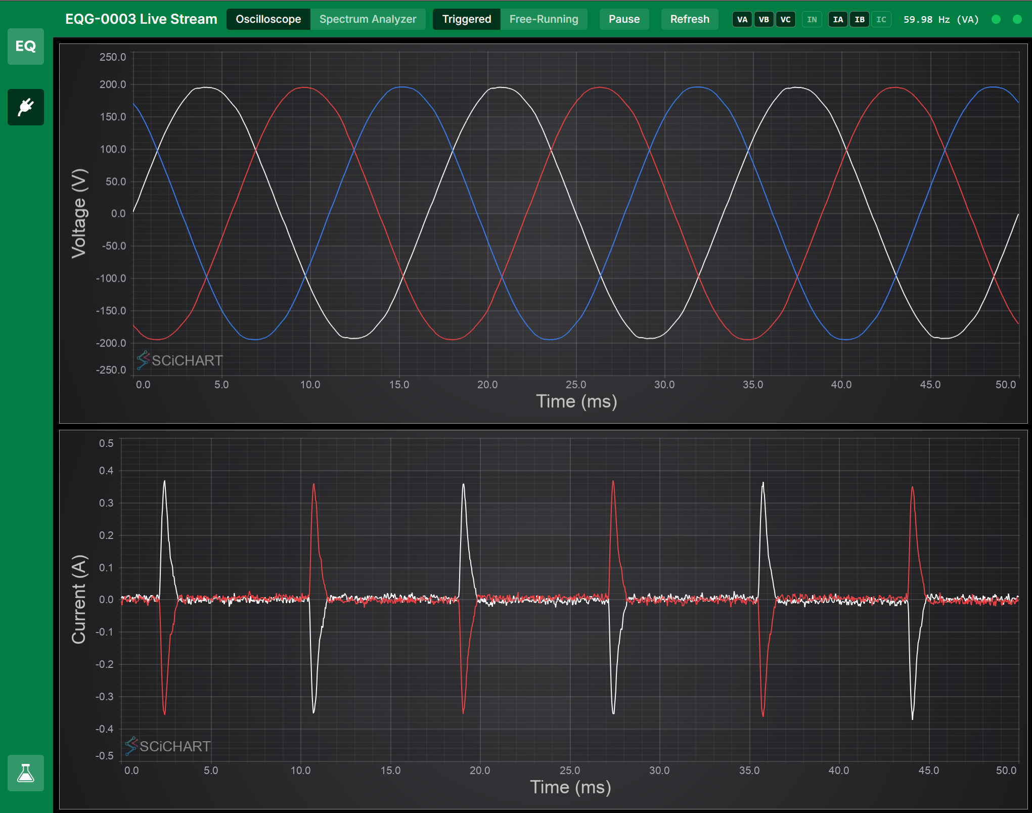Toggle the VA voltage channel
The image size is (1032, 813).
tap(742, 20)
